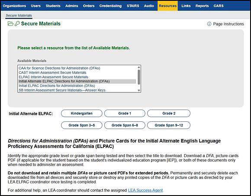
Task: Open the Admins menu
Action: [x=71, y=6]
